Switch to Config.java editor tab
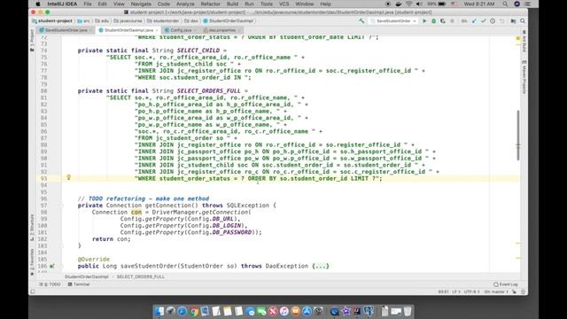The width and height of the screenshot is (567, 319). [181, 30]
